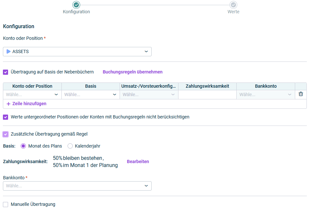The height and width of the screenshot is (211, 311).
Task: Click the Werte step circle icon
Action: 233,5
